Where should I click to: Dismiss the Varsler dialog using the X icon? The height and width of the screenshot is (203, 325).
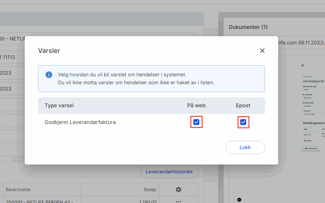(262, 51)
